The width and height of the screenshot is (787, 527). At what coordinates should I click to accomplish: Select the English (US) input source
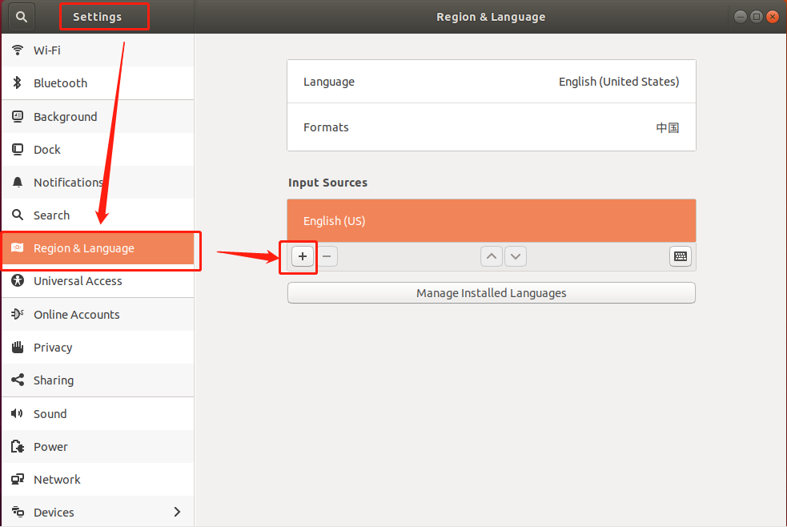[492, 221]
